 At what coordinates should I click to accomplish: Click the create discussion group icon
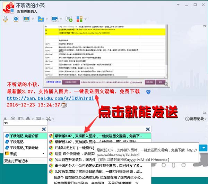tap(69, 19)
